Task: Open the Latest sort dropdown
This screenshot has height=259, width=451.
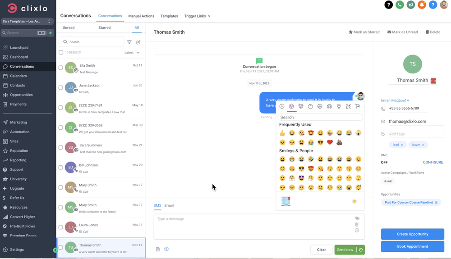Action: click(132, 53)
